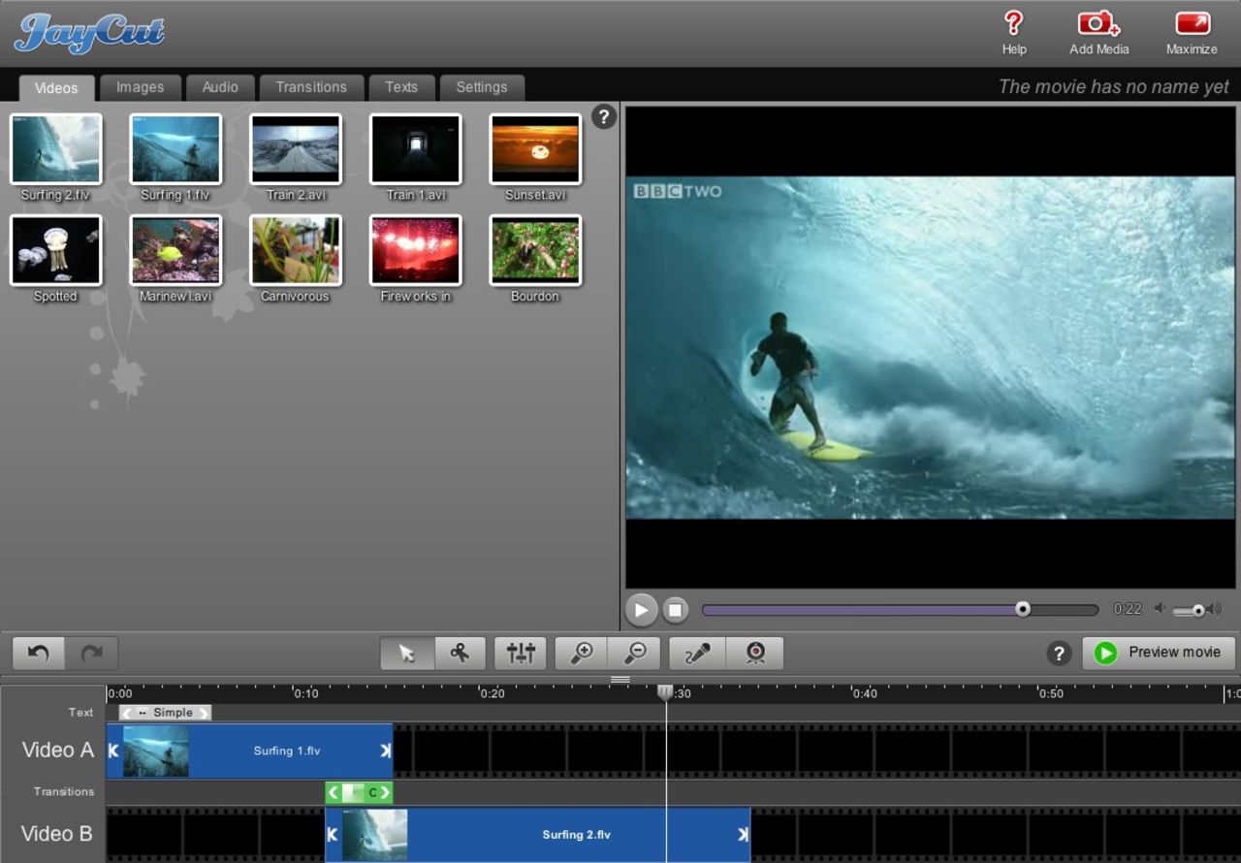This screenshot has width=1241, height=863.
Task: Select the arrow pointer tool
Action: click(x=407, y=654)
